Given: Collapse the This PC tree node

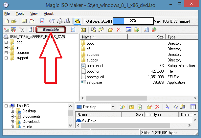Looking at the screenshot, I should tap(6, 106).
